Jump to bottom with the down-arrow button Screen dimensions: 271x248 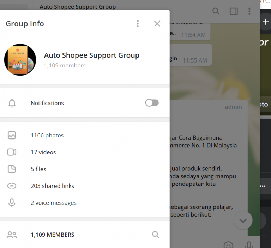click(x=243, y=220)
